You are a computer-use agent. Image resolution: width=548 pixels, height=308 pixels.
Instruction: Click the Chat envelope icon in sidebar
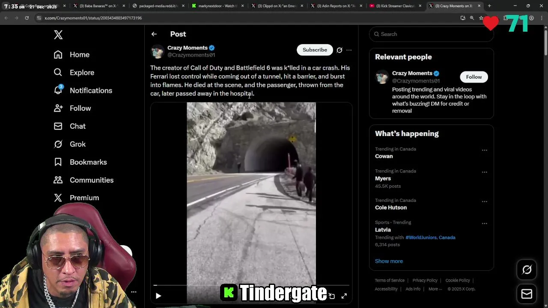(58, 126)
